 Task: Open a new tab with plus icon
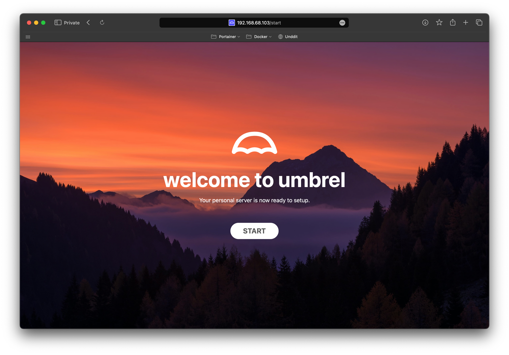click(x=465, y=23)
